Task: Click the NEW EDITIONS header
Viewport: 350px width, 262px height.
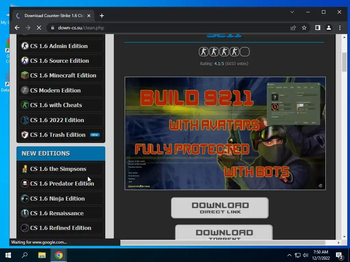Action: tap(61, 154)
